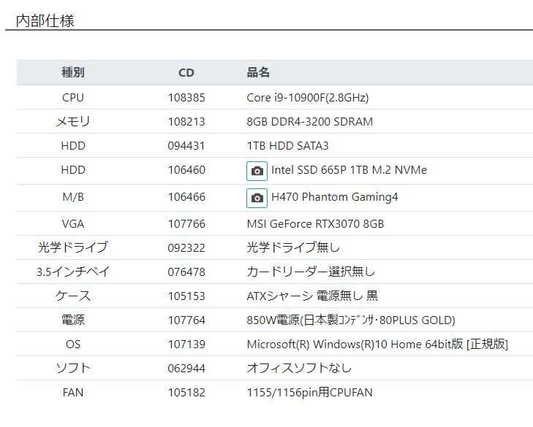Select the 8GB DDR4-3200 SDRAM text
Screen dimensions: 533x427
pyautogui.click(x=310, y=121)
